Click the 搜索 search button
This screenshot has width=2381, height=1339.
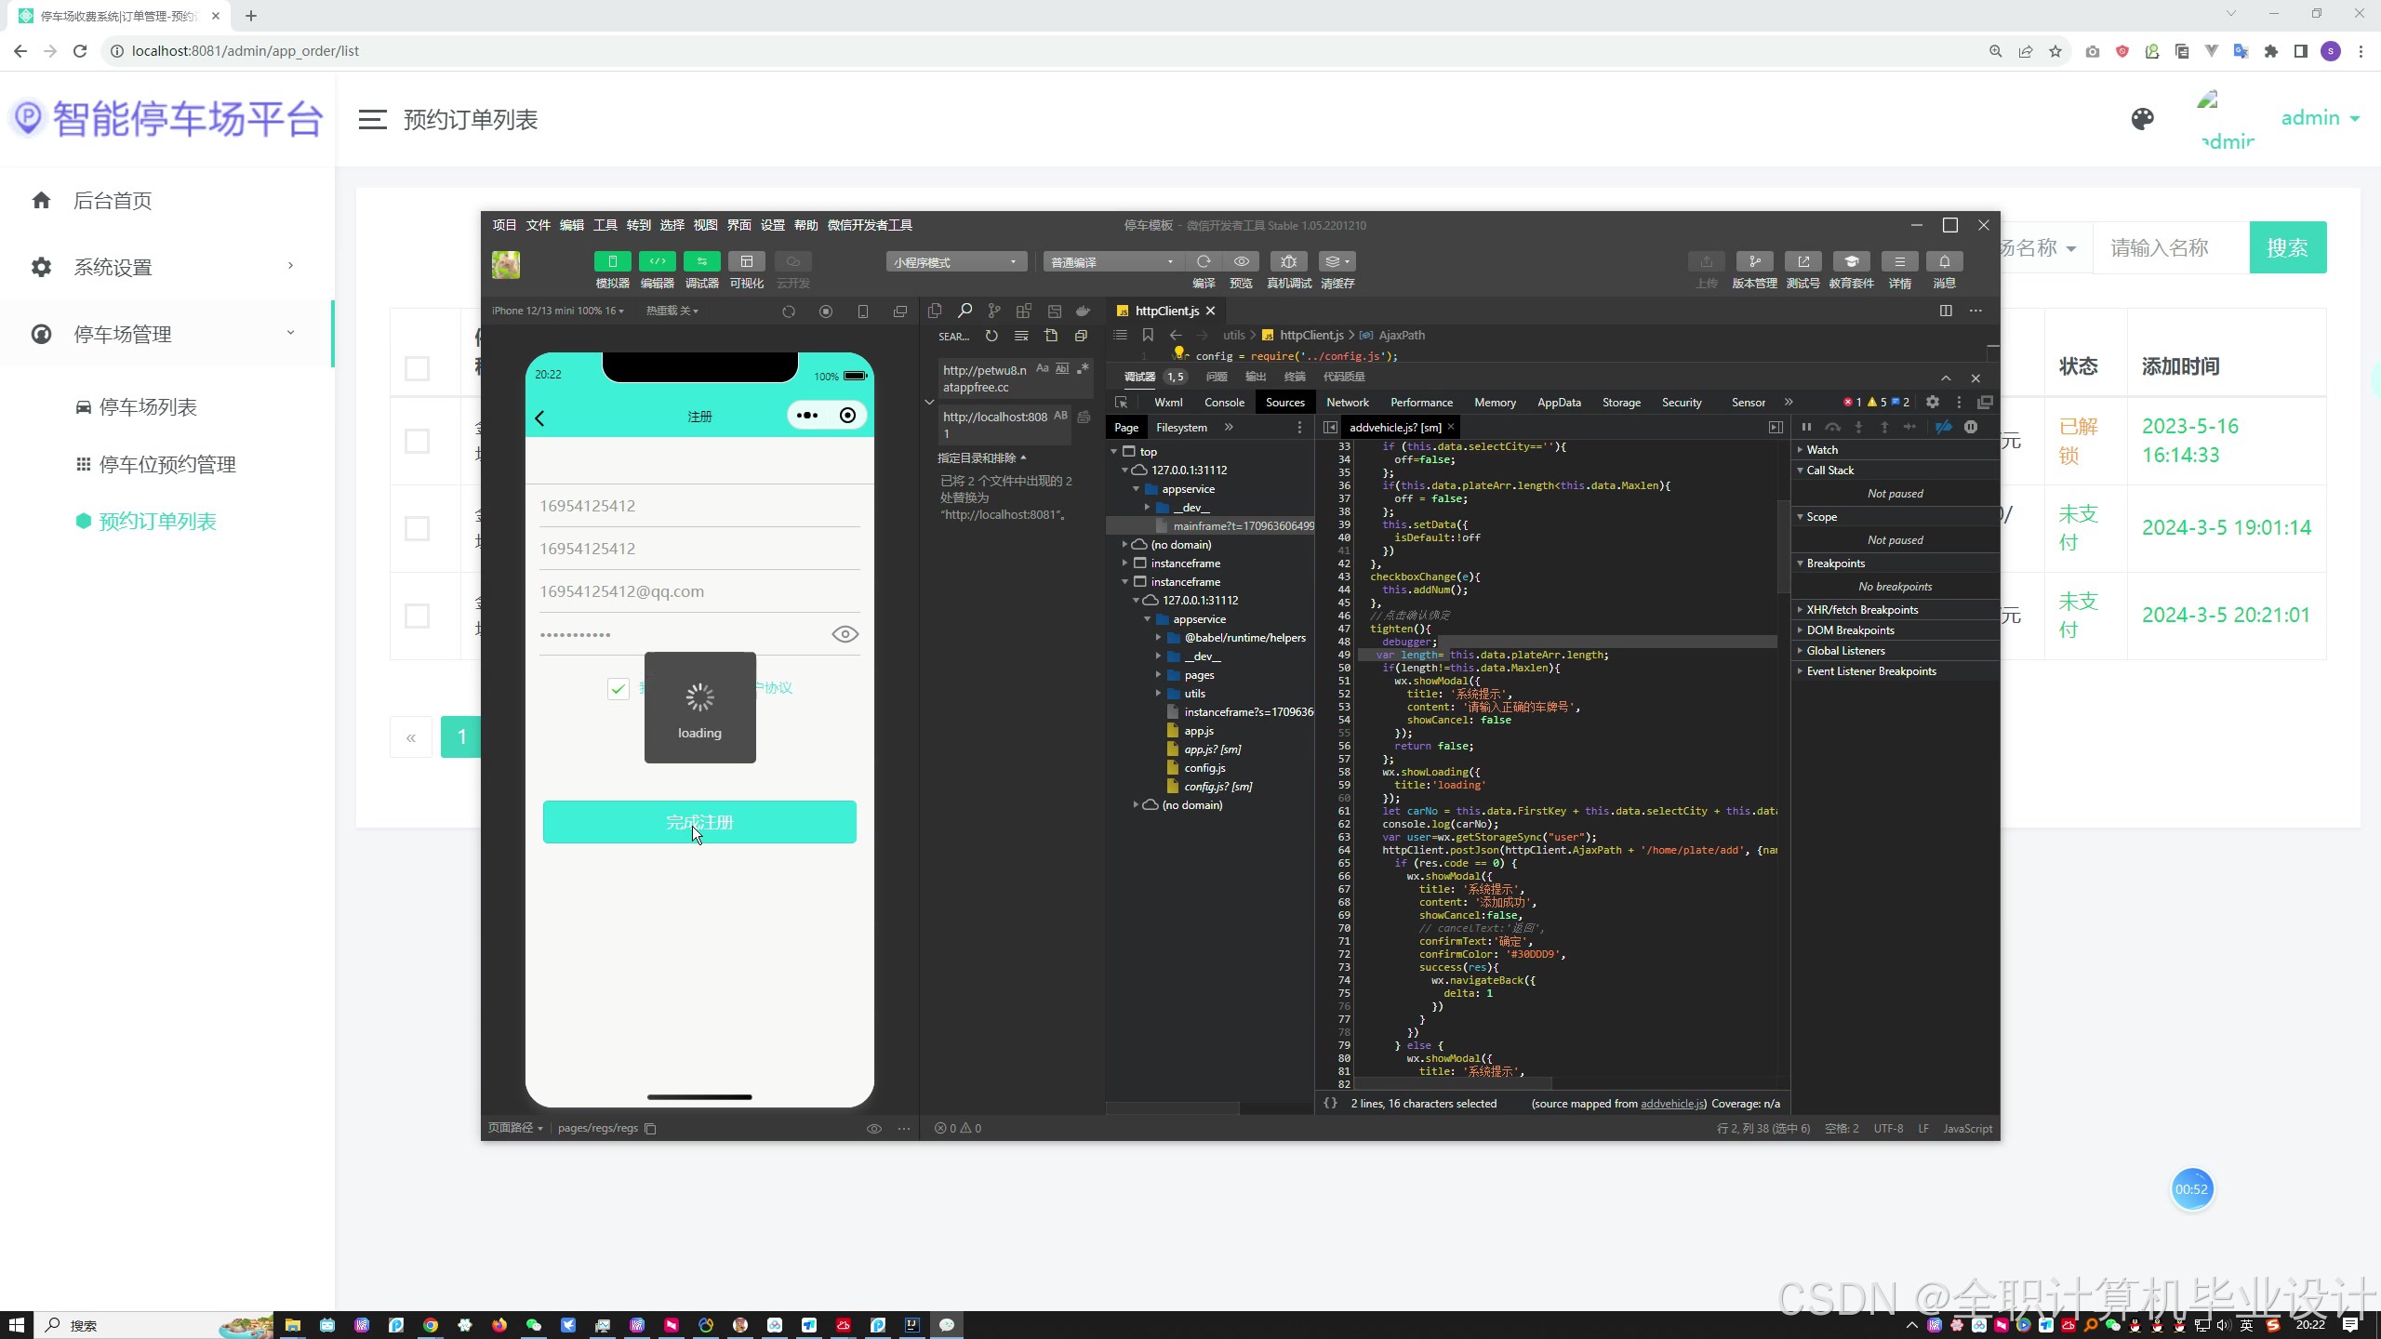pos(2287,247)
